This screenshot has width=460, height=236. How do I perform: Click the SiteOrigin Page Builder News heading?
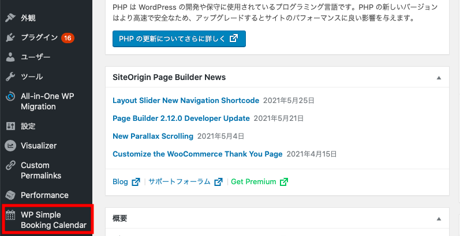(x=169, y=77)
